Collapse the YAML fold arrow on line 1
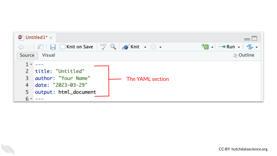277x156 pixels. 31,64
